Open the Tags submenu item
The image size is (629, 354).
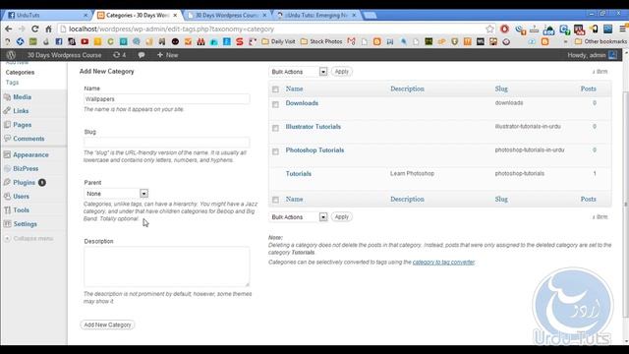[x=12, y=83]
